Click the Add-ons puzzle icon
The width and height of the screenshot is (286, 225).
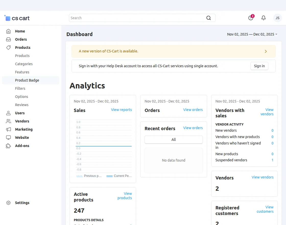pyautogui.click(x=8, y=146)
